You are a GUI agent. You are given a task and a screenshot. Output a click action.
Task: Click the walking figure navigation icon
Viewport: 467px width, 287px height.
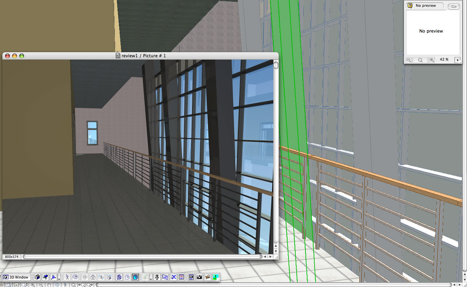(67, 277)
